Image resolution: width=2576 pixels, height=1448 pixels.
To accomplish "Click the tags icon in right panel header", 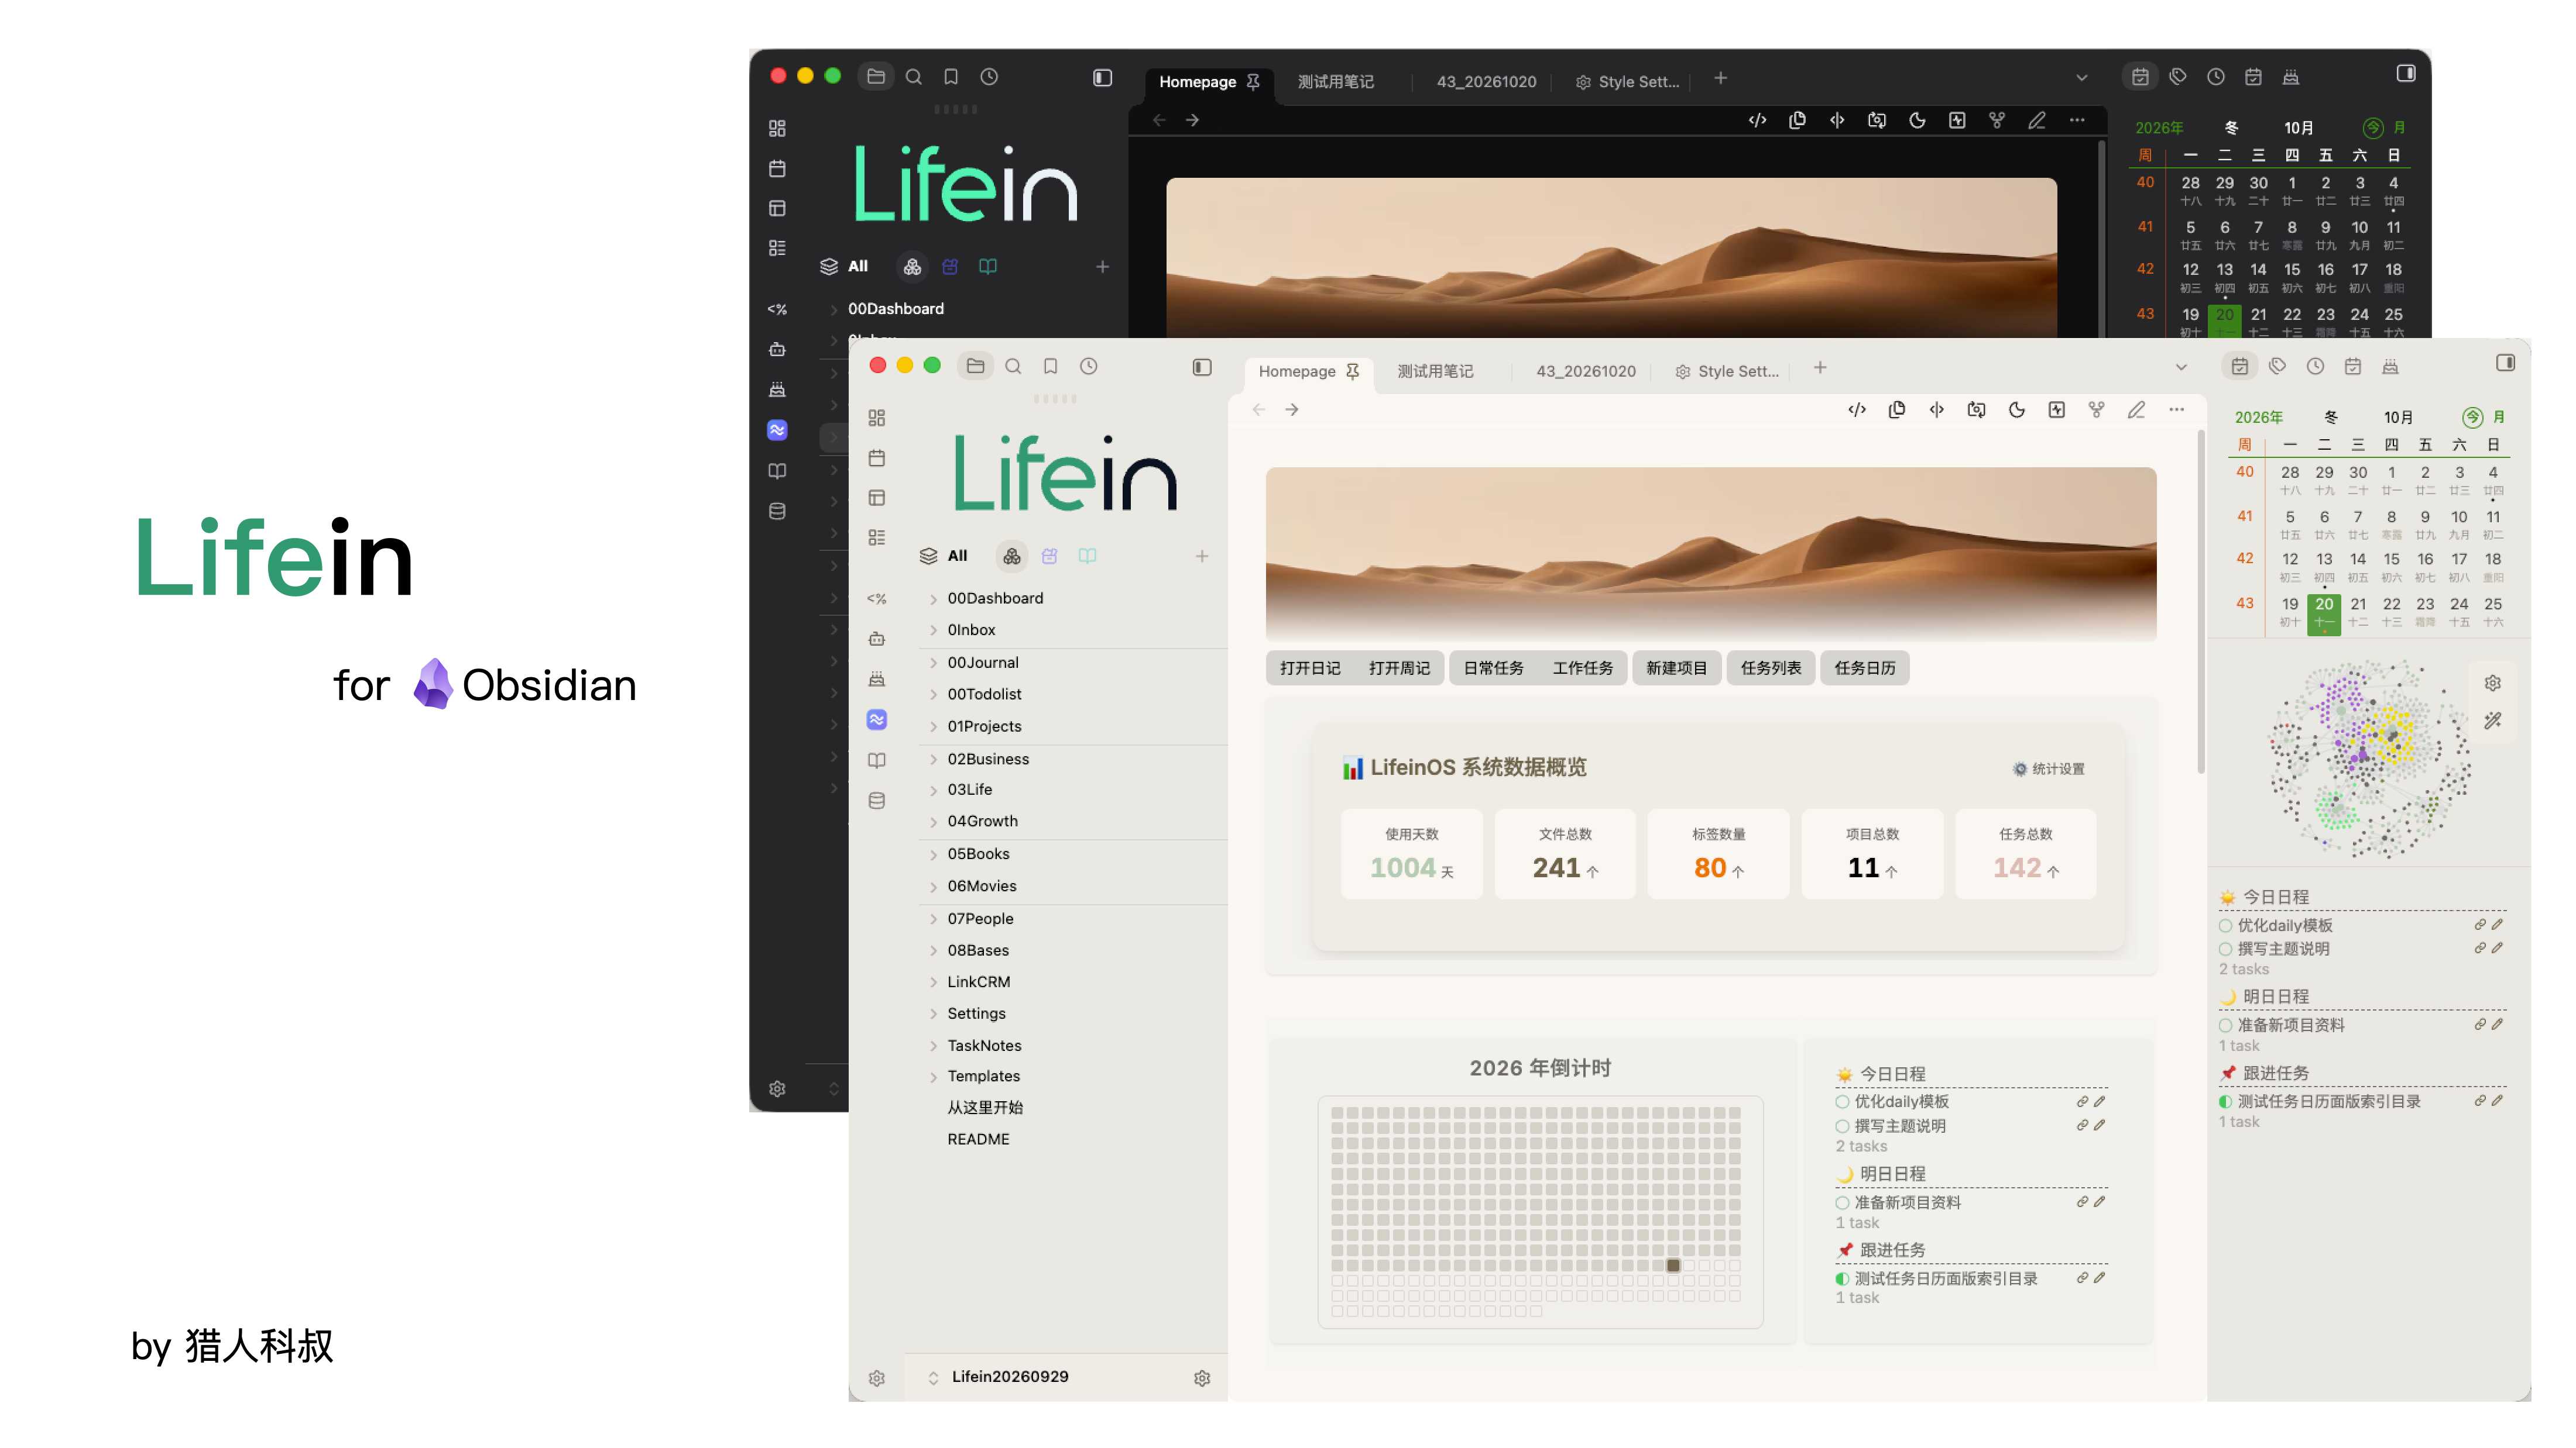I will (2278, 367).
